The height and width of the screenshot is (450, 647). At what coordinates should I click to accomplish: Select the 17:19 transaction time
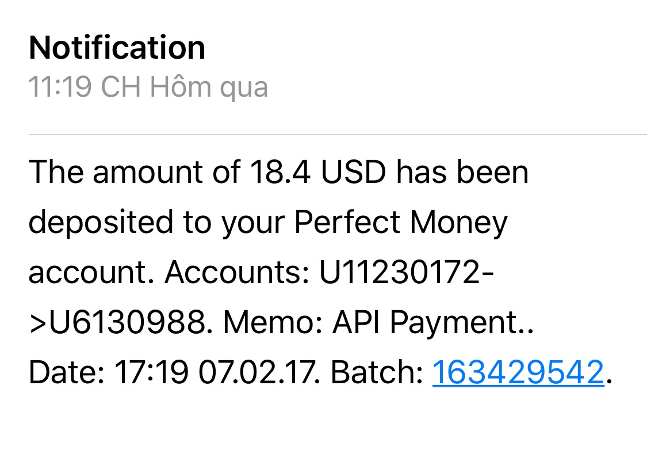[151, 372]
